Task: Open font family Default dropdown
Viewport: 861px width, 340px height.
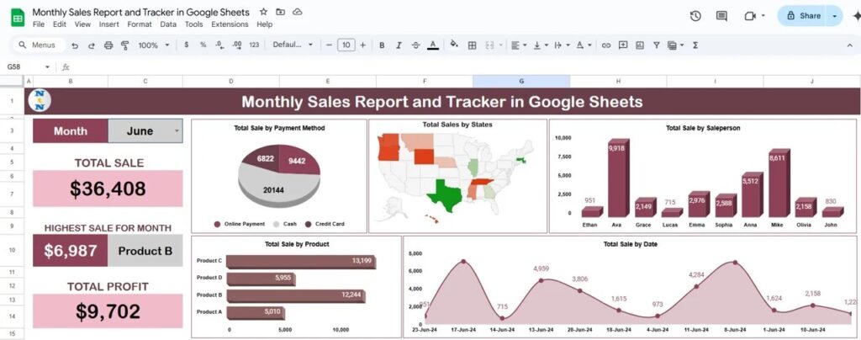Action: [293, 45]
